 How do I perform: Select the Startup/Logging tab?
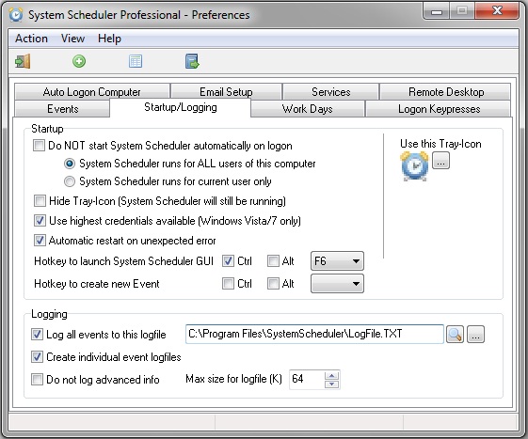(x=181, y=108)
